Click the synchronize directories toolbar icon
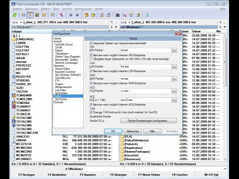Viewport: 239px width, 179px height. (x=131, y=15)
